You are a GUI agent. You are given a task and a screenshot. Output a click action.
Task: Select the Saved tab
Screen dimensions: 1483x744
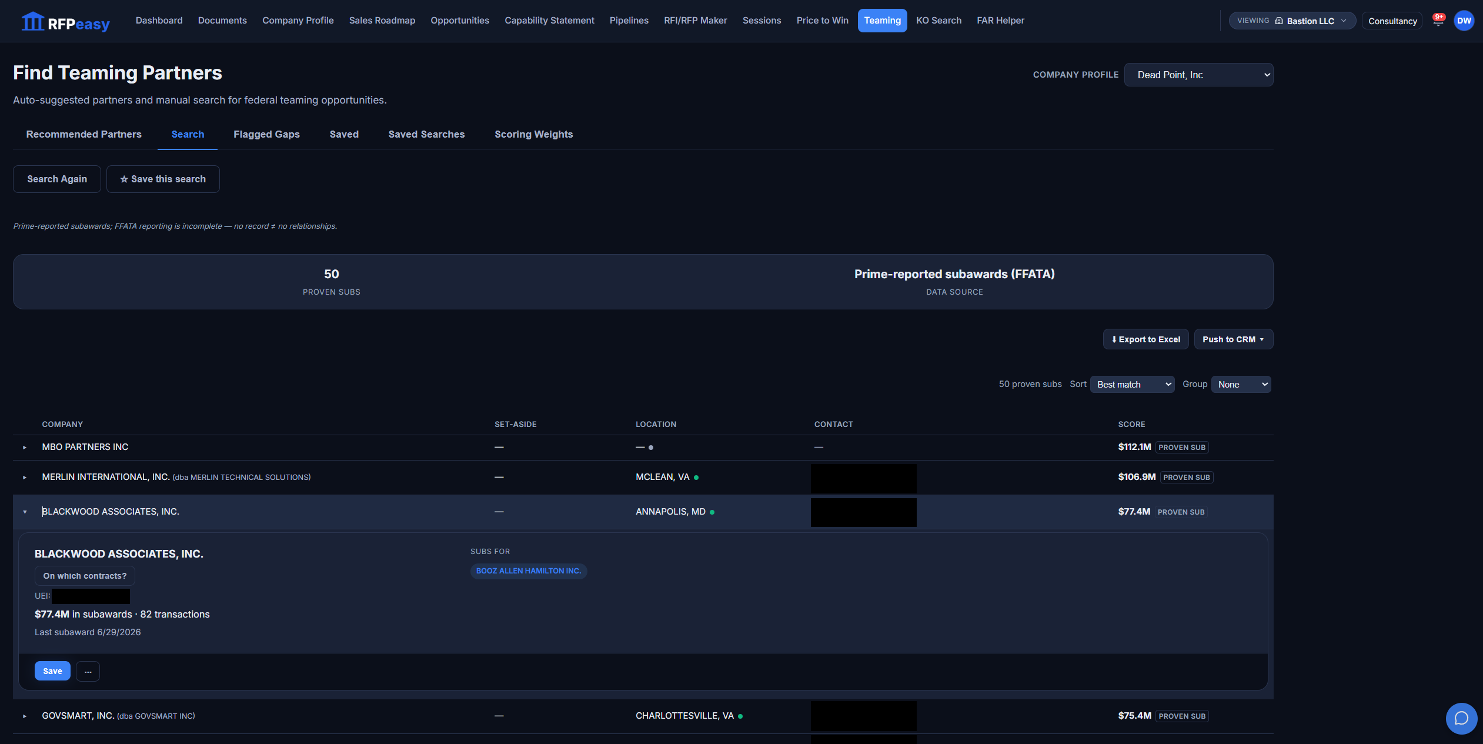pyautogui.click(x=344, y=134)
